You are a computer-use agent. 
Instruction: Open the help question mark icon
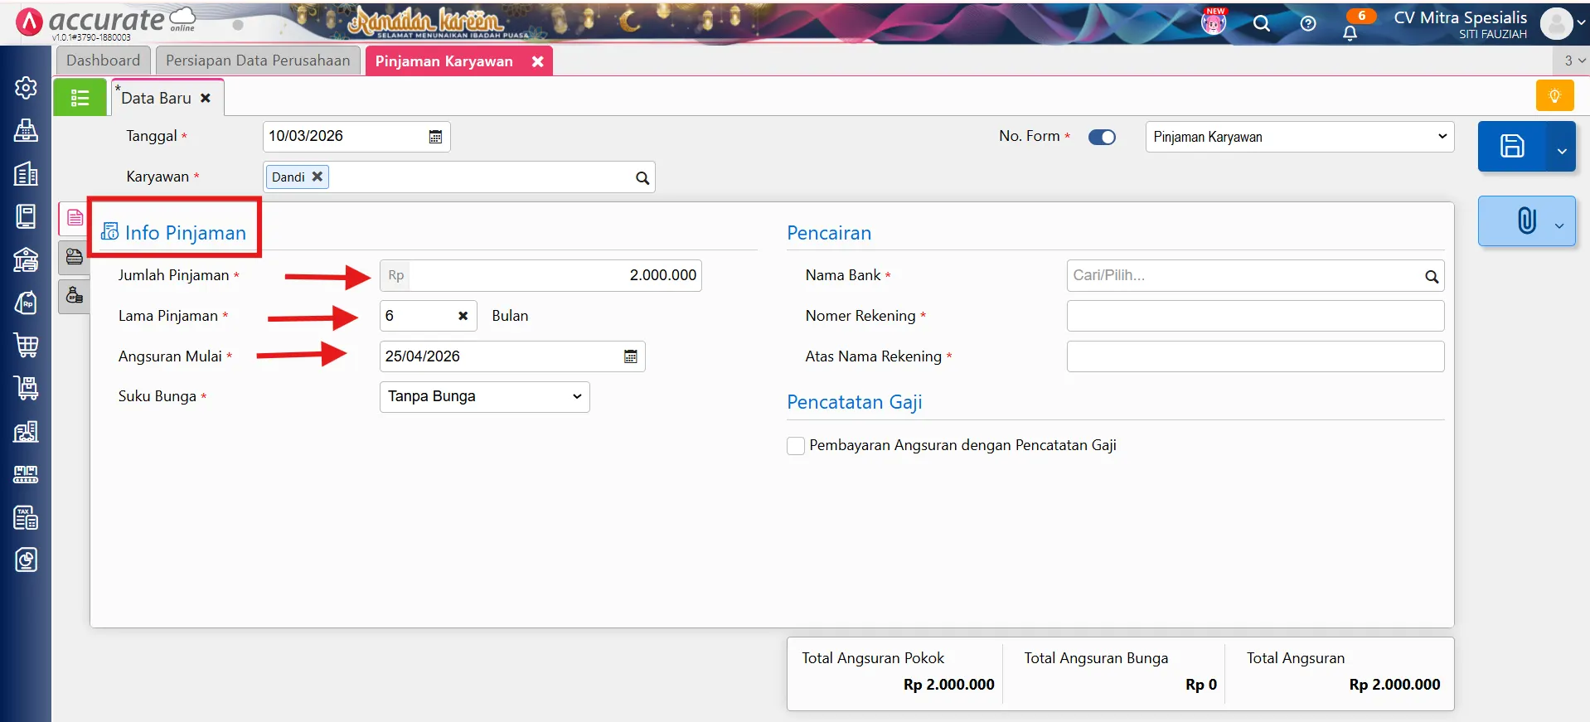pyautogui.click(x=1307, y=23)
